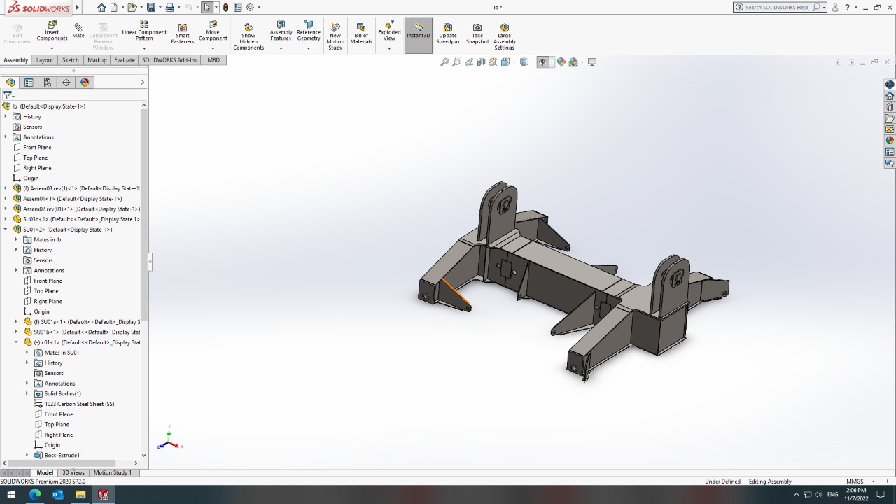Collapse the SU01<2> tree node
Screen dimensions: 896x504
[x=6, y=230]
